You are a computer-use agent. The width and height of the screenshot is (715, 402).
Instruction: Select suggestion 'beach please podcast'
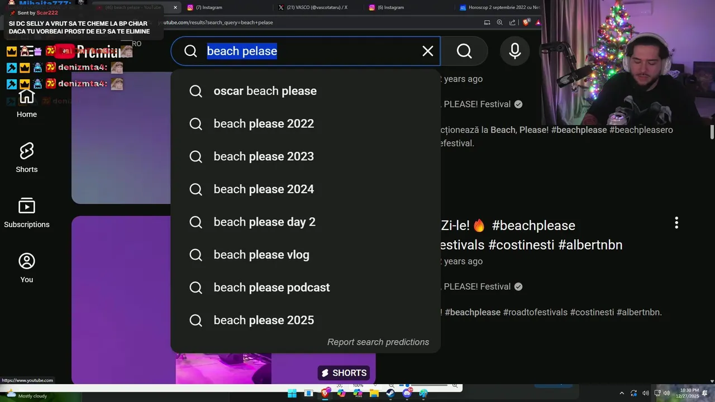pyautogui.click(x=305, y=288)
